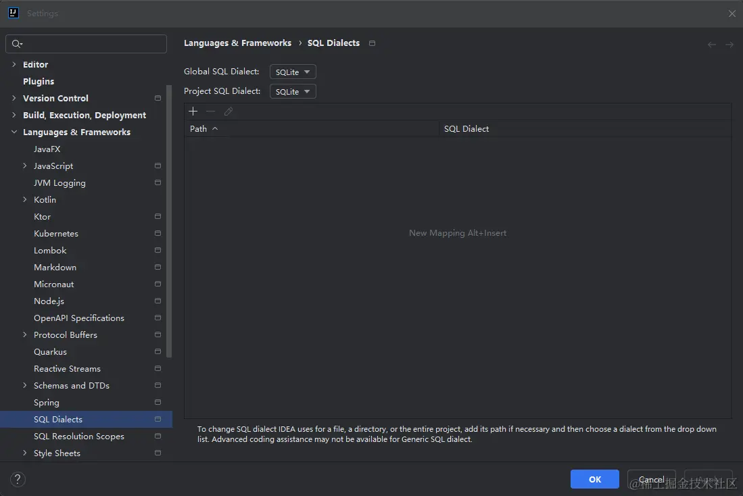Open the Global SQL Dialect SQLite dropdown
This screenshot has width=743, height=496.
(292, 71)
